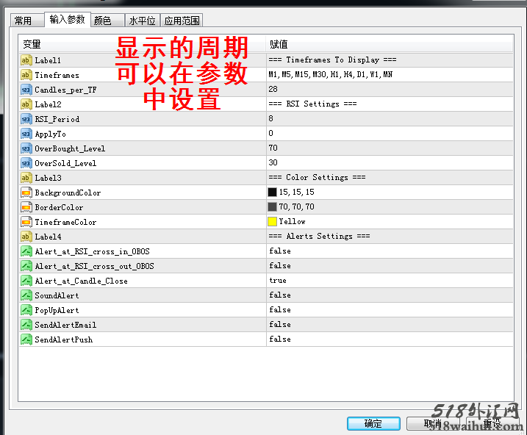Click the color icon beside BorderColor

point(26,207)
